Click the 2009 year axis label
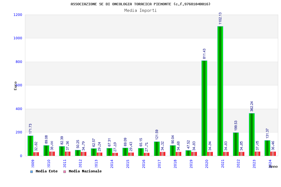Screen dimensions: 281x187 (33, 164)
